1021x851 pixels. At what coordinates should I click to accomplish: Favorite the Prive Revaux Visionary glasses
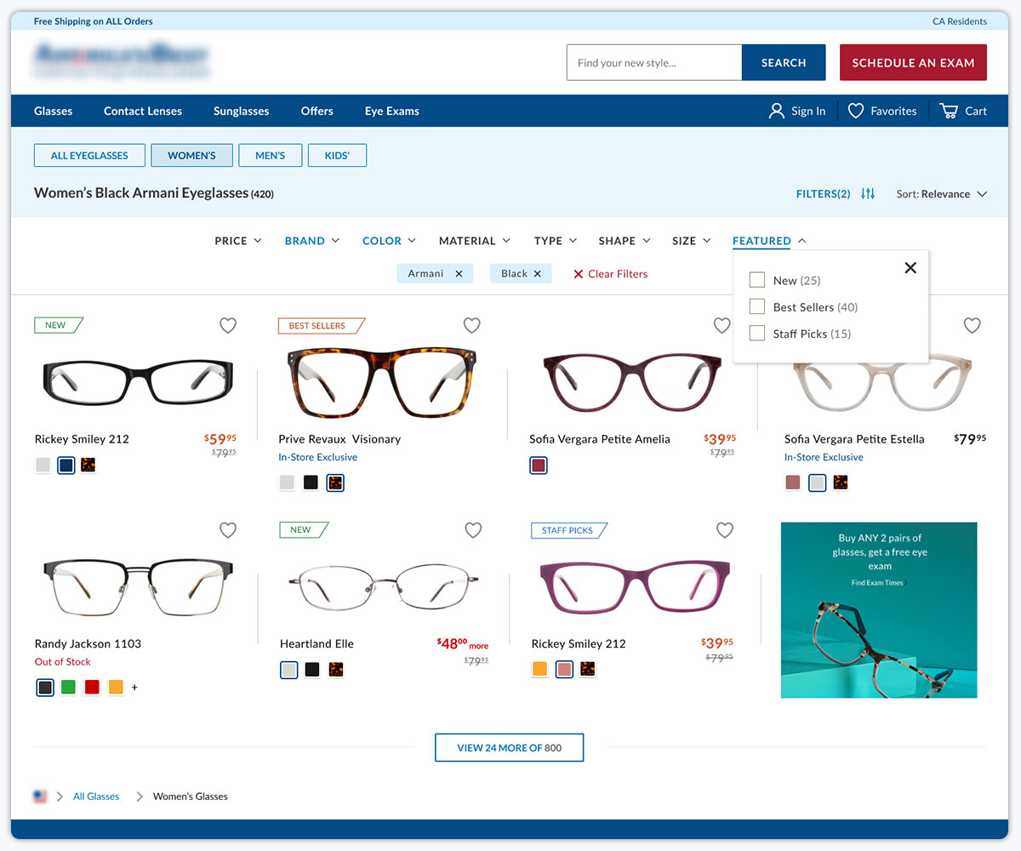click(x=471, y=325)
